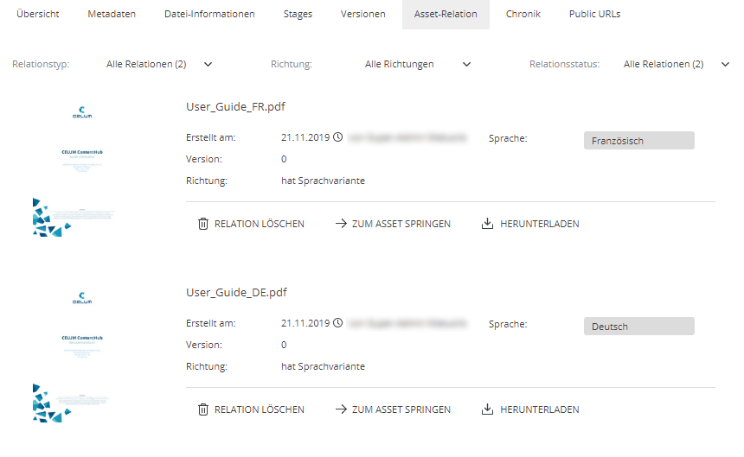Open the Richtung filter dropdown

pyautogui.click(x=418, y=64)
